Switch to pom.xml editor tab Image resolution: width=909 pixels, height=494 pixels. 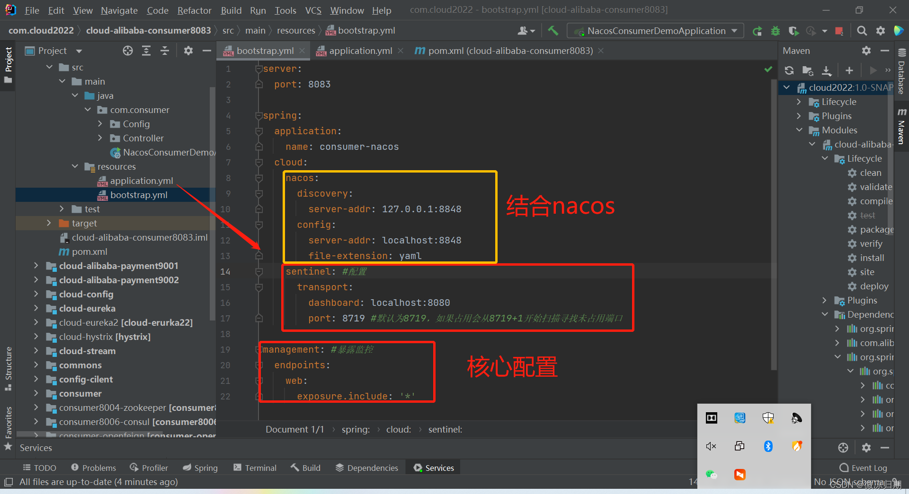click(510, 51)
